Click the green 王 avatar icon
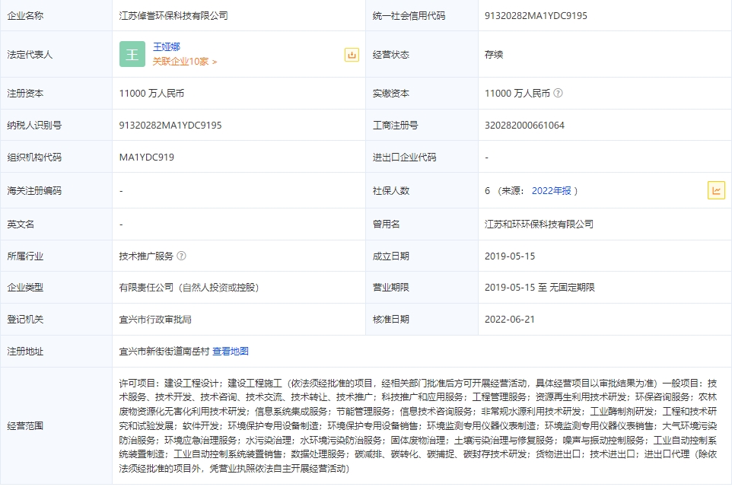 (132, 54)
